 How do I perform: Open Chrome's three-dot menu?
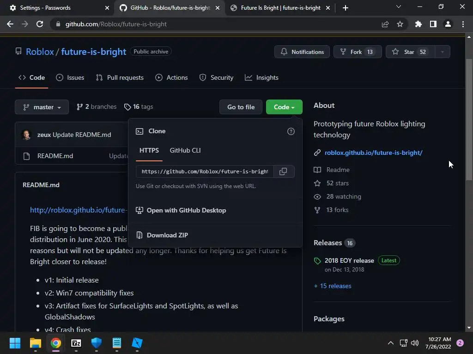(x=463, y=24)
